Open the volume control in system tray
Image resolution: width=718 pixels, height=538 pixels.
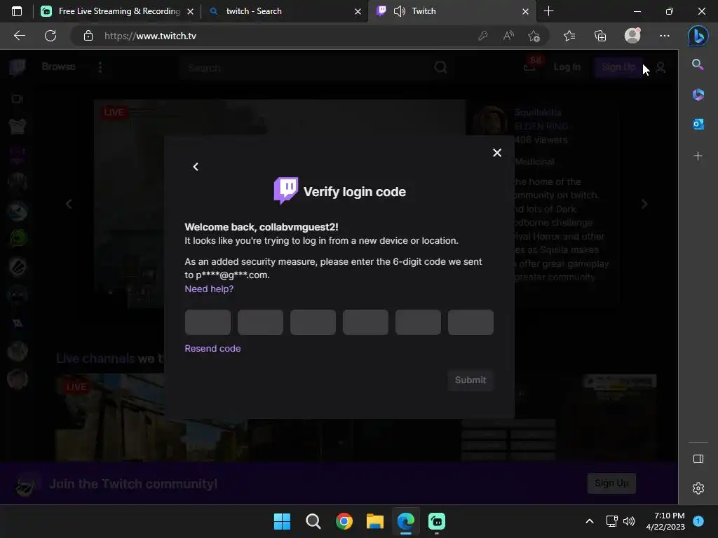click(629, 521)
